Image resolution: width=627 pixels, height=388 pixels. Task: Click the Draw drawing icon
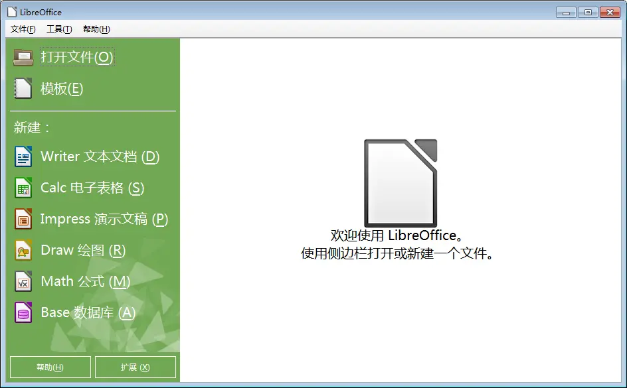(x=23, y=250)
